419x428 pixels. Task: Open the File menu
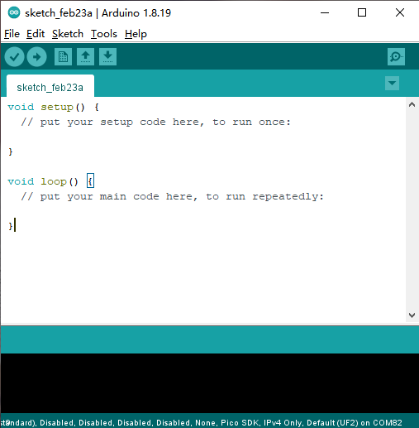click(12, 34)
